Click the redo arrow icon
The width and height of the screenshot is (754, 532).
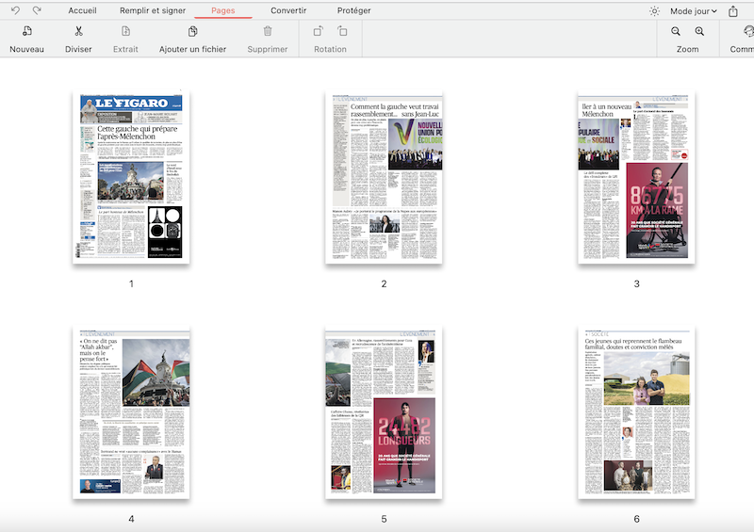coord(37,10)
